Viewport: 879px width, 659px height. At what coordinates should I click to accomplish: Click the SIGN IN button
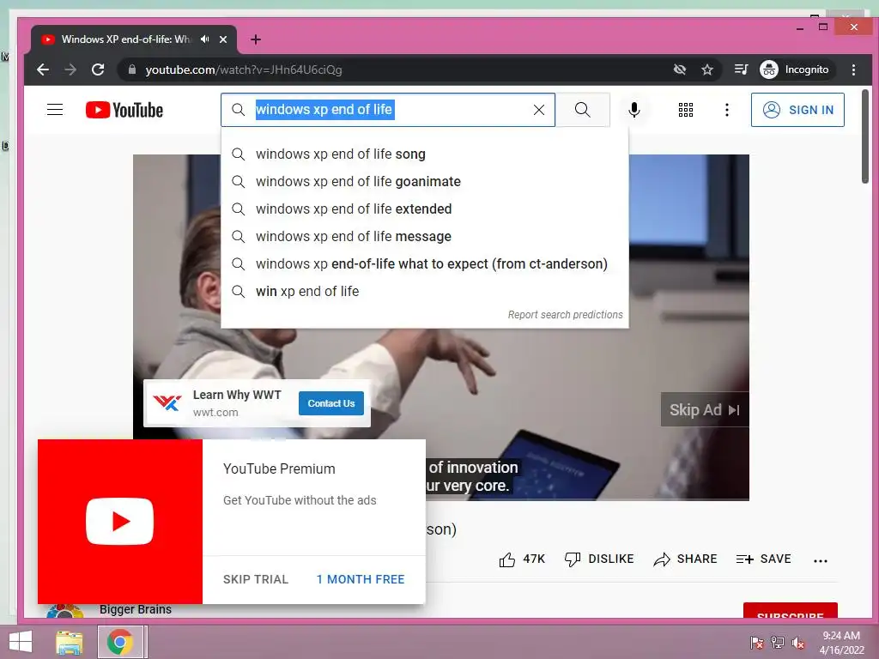(797, 110)
